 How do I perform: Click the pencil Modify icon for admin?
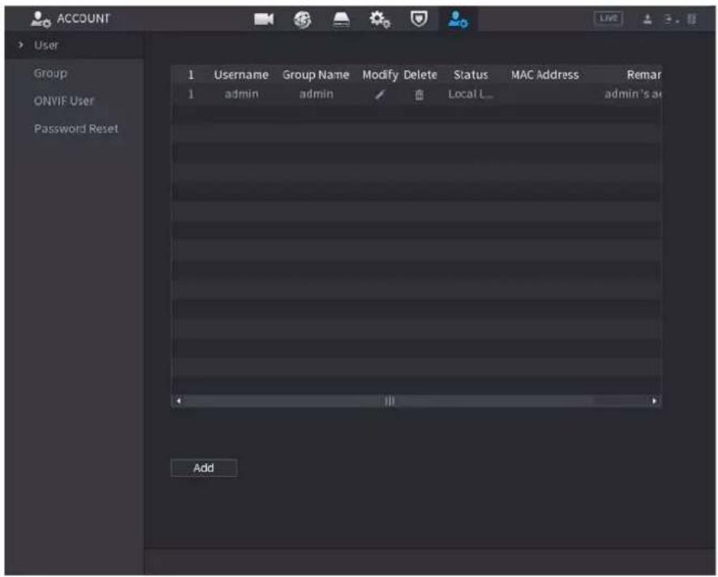click(380, 95)
